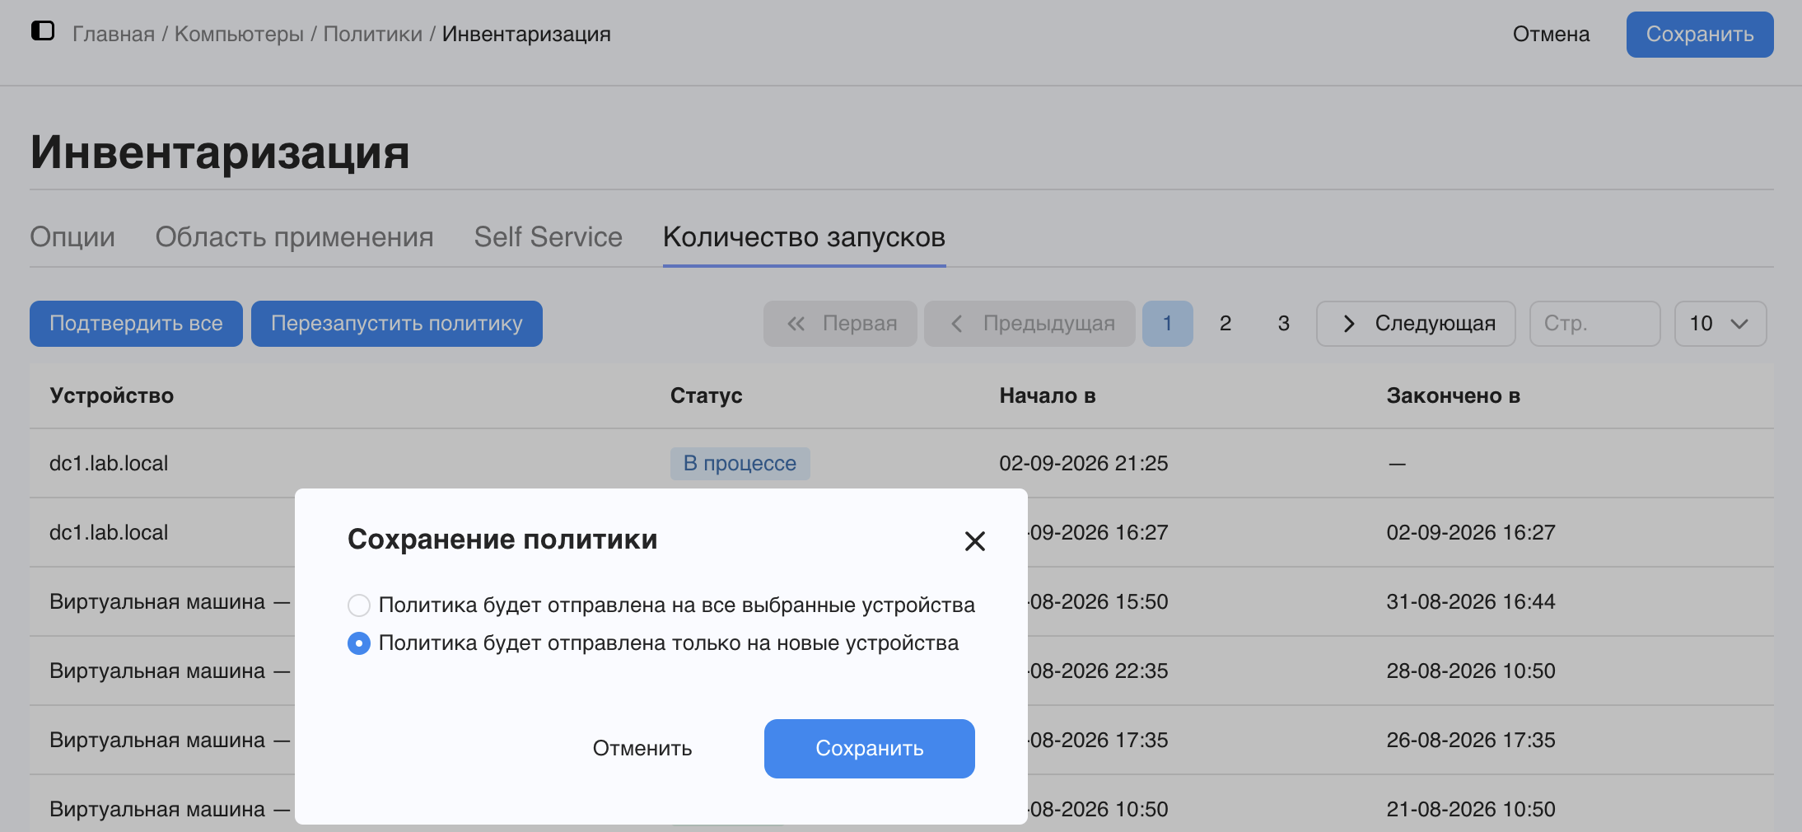Click Перезапустить политику button
1802x832 pixels.
(x=397, y=324)
